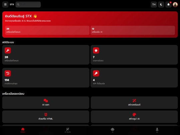
Task: Open the profile person bottom tab
Action: point(157,130)
